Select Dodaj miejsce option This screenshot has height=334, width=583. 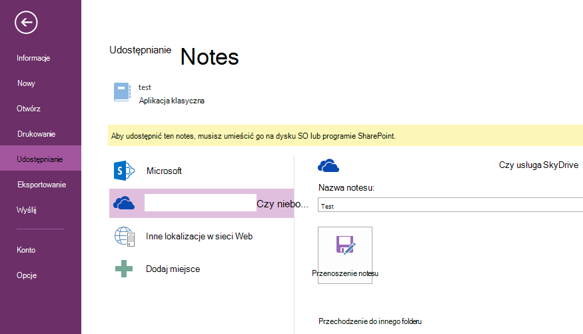point(173,269)
